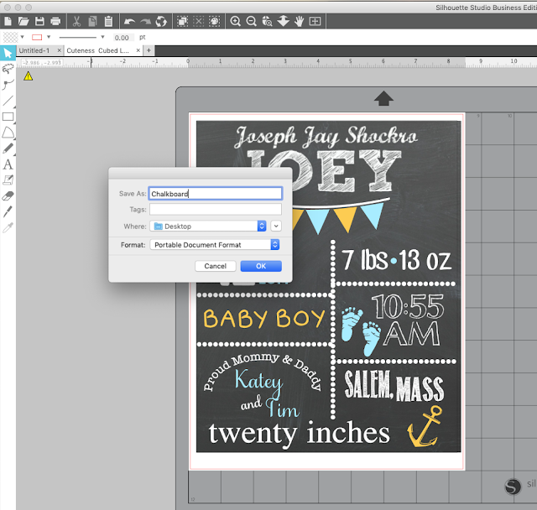
Task: Click the transparent fill color swatch
Action: click(10, 37)
